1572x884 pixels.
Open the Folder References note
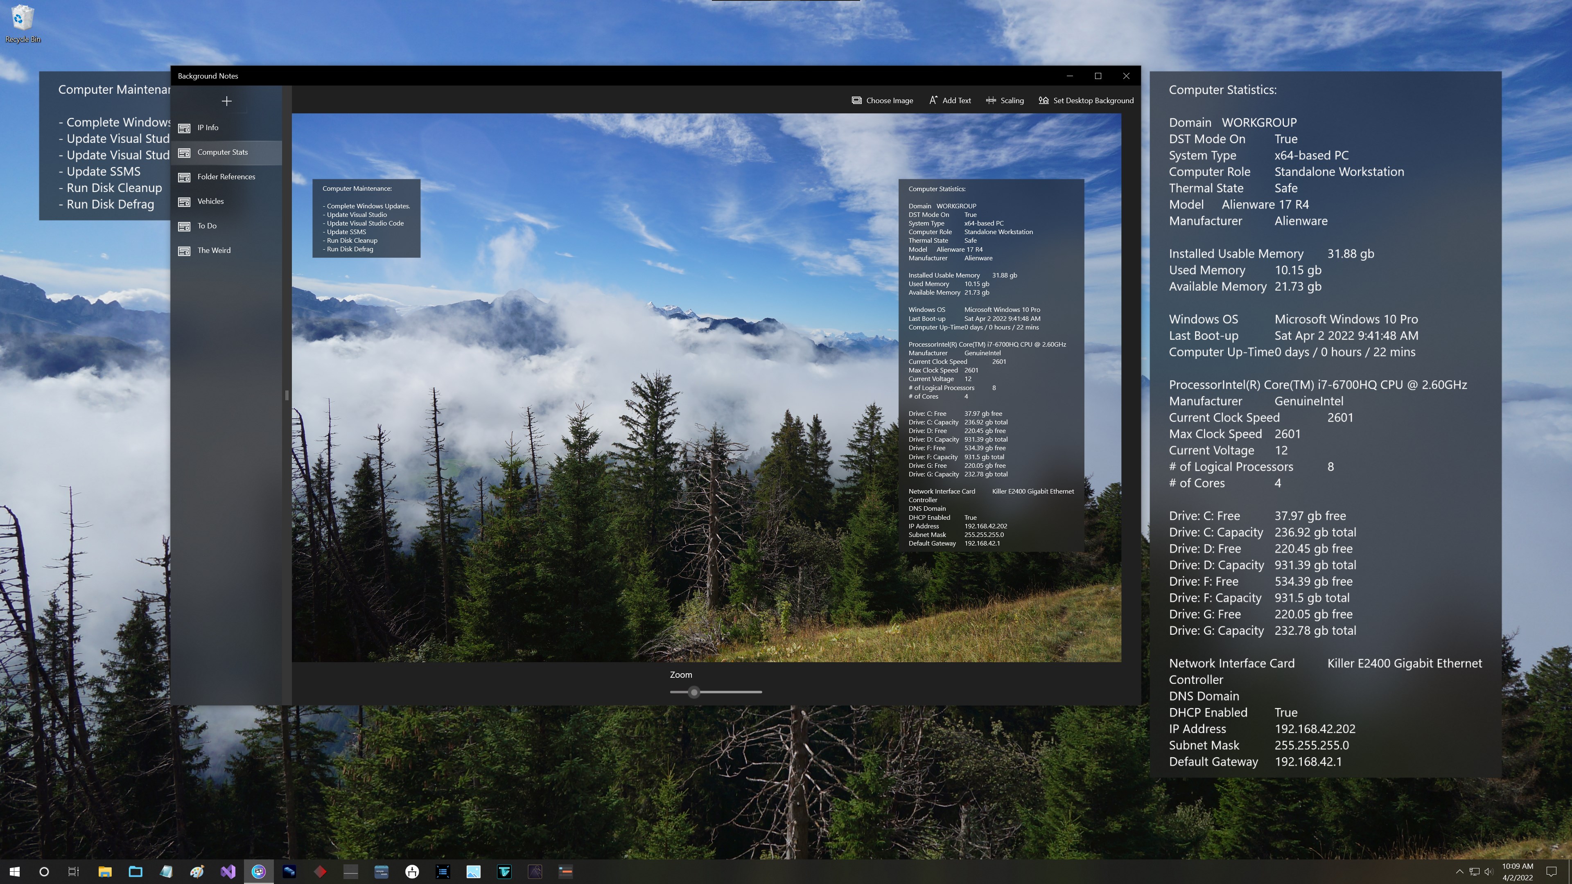pyautogui.click(x=226, y=177)
